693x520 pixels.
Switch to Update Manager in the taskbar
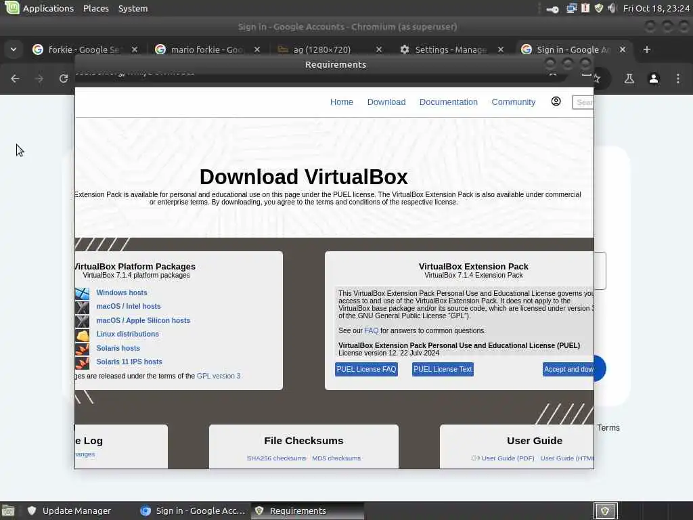click(x=70, y=511)
